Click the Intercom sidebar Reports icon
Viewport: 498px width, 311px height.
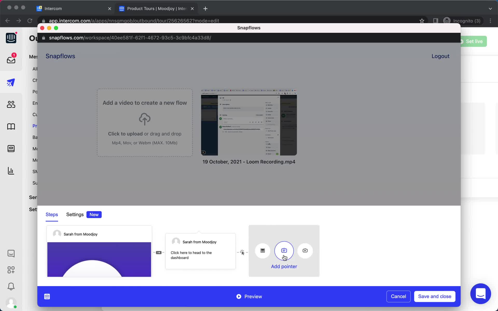point(11,171)
